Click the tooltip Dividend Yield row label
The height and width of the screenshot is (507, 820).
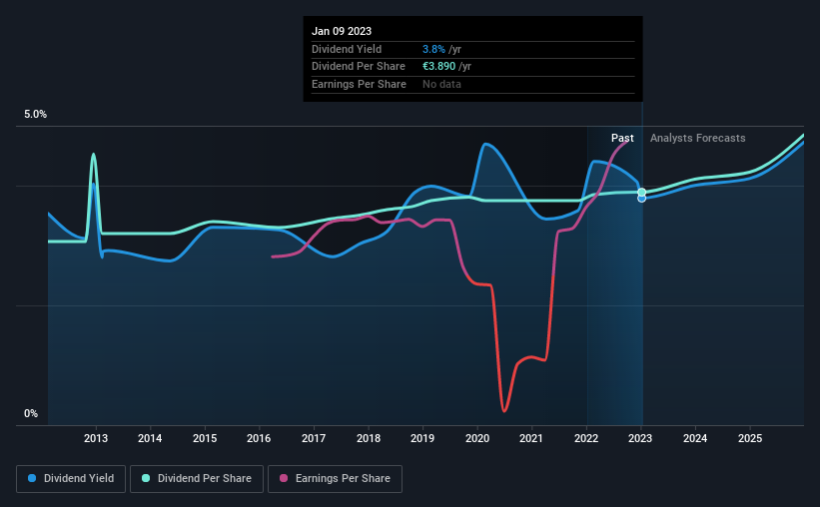tap(347, 49)
